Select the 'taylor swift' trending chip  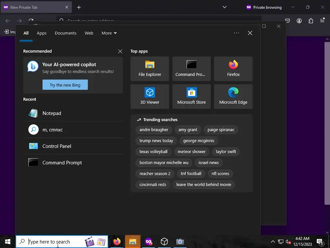tap(226, 152)
